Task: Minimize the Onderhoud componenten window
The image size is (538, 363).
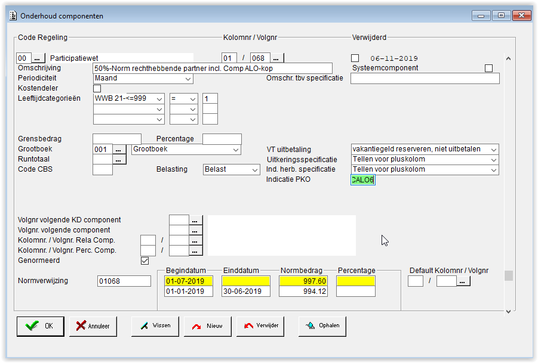Action: [481, 15]
